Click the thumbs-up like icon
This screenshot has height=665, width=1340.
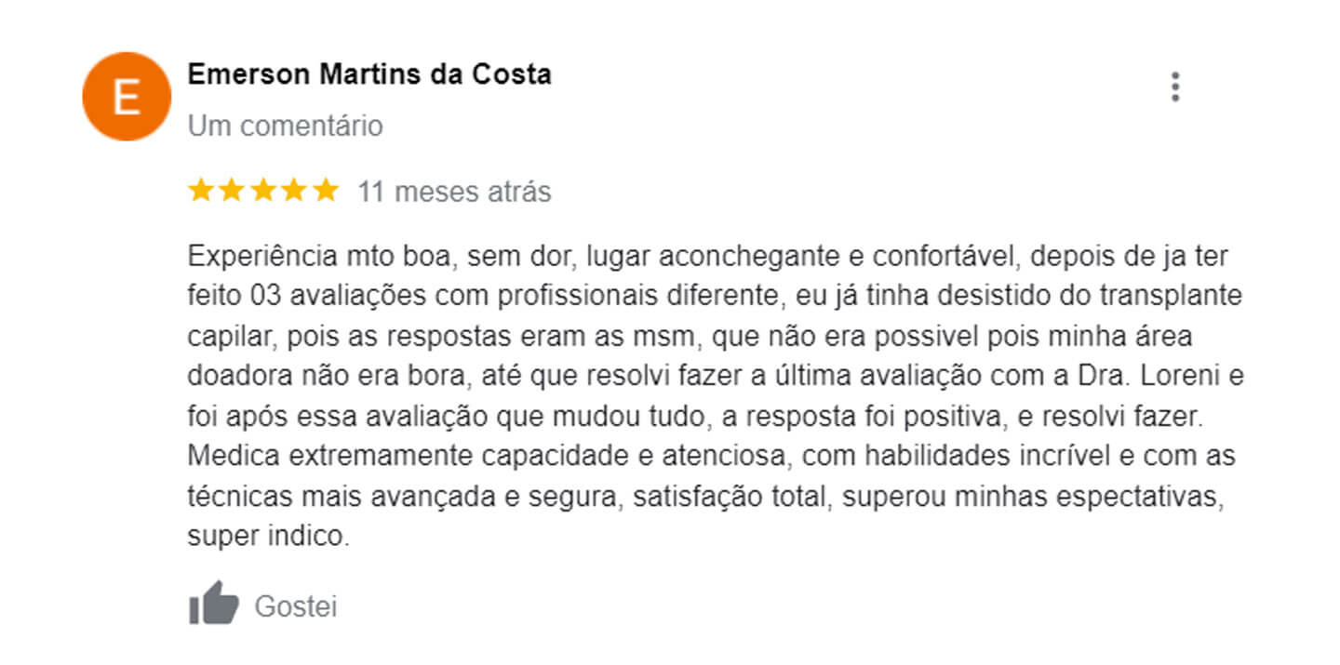(214, 603)
